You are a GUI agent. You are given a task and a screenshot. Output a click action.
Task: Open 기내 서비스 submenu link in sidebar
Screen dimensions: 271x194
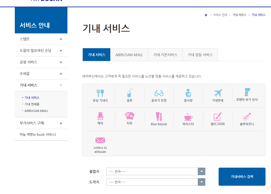click(x=32, y=98)
